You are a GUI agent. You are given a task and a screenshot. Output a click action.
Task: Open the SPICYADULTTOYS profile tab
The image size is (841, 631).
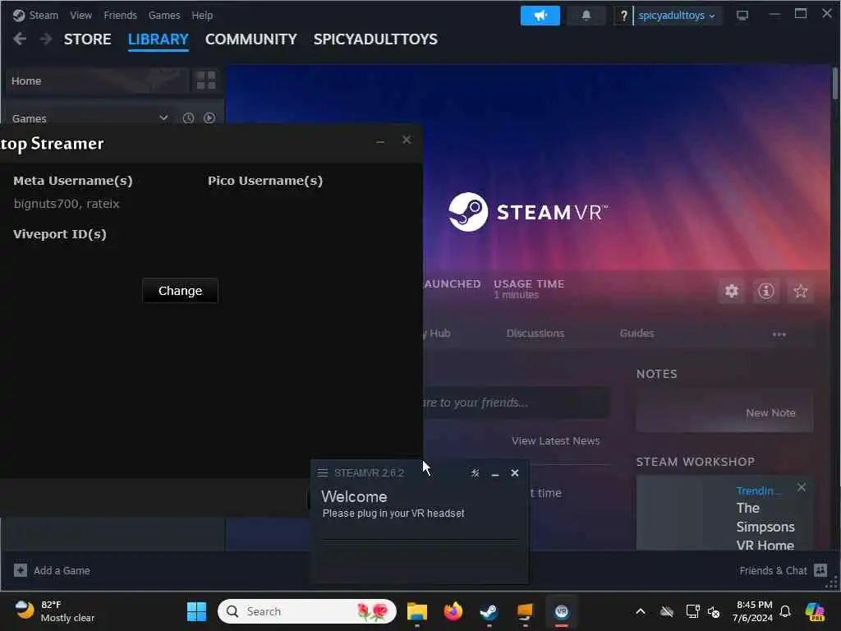[375, 39]
